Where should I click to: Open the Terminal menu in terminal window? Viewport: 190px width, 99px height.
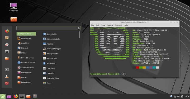click(x=118, y=25)
